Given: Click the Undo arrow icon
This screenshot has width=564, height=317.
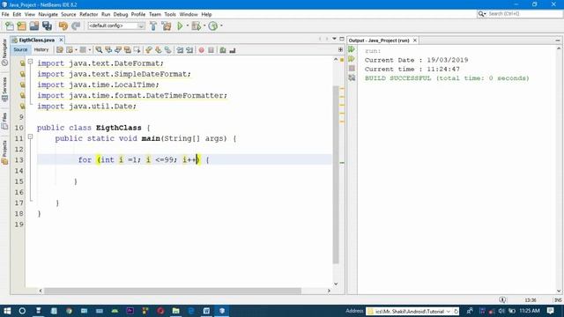Looking at the screenshot, I should tap(63, 26).
